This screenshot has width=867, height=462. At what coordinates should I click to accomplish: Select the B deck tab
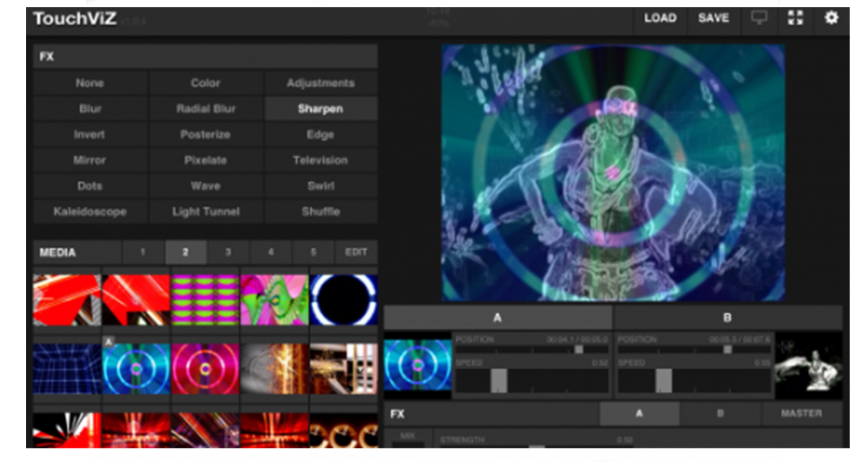point(724,316)
